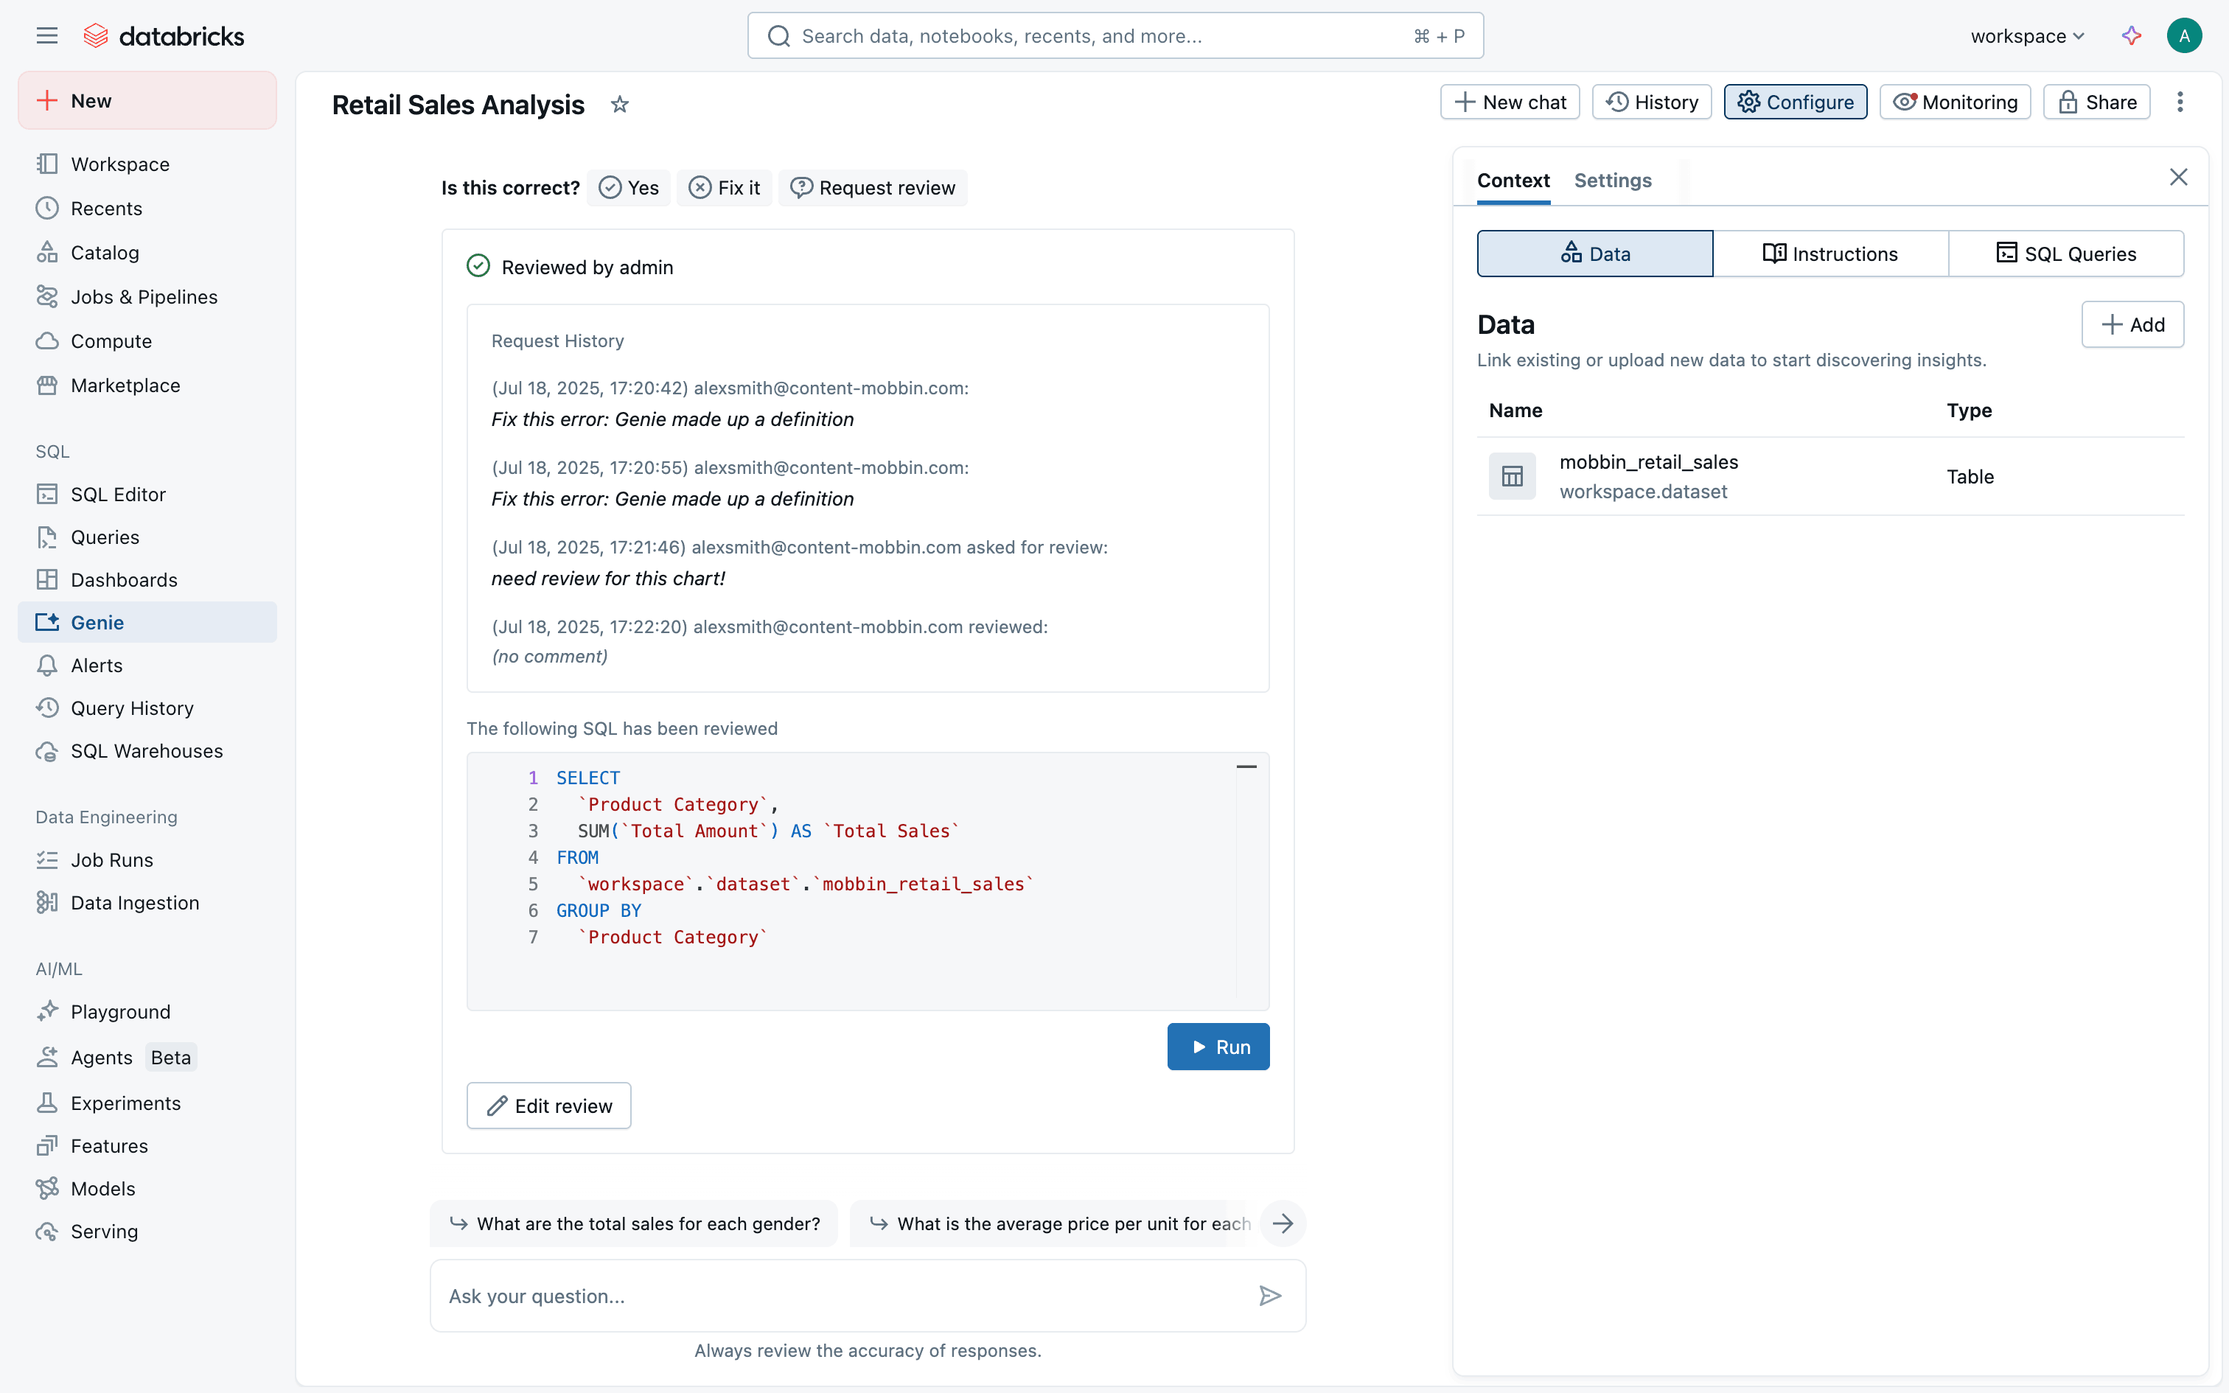Click the mobbin_retail_sales table icon

point(1512,476)
